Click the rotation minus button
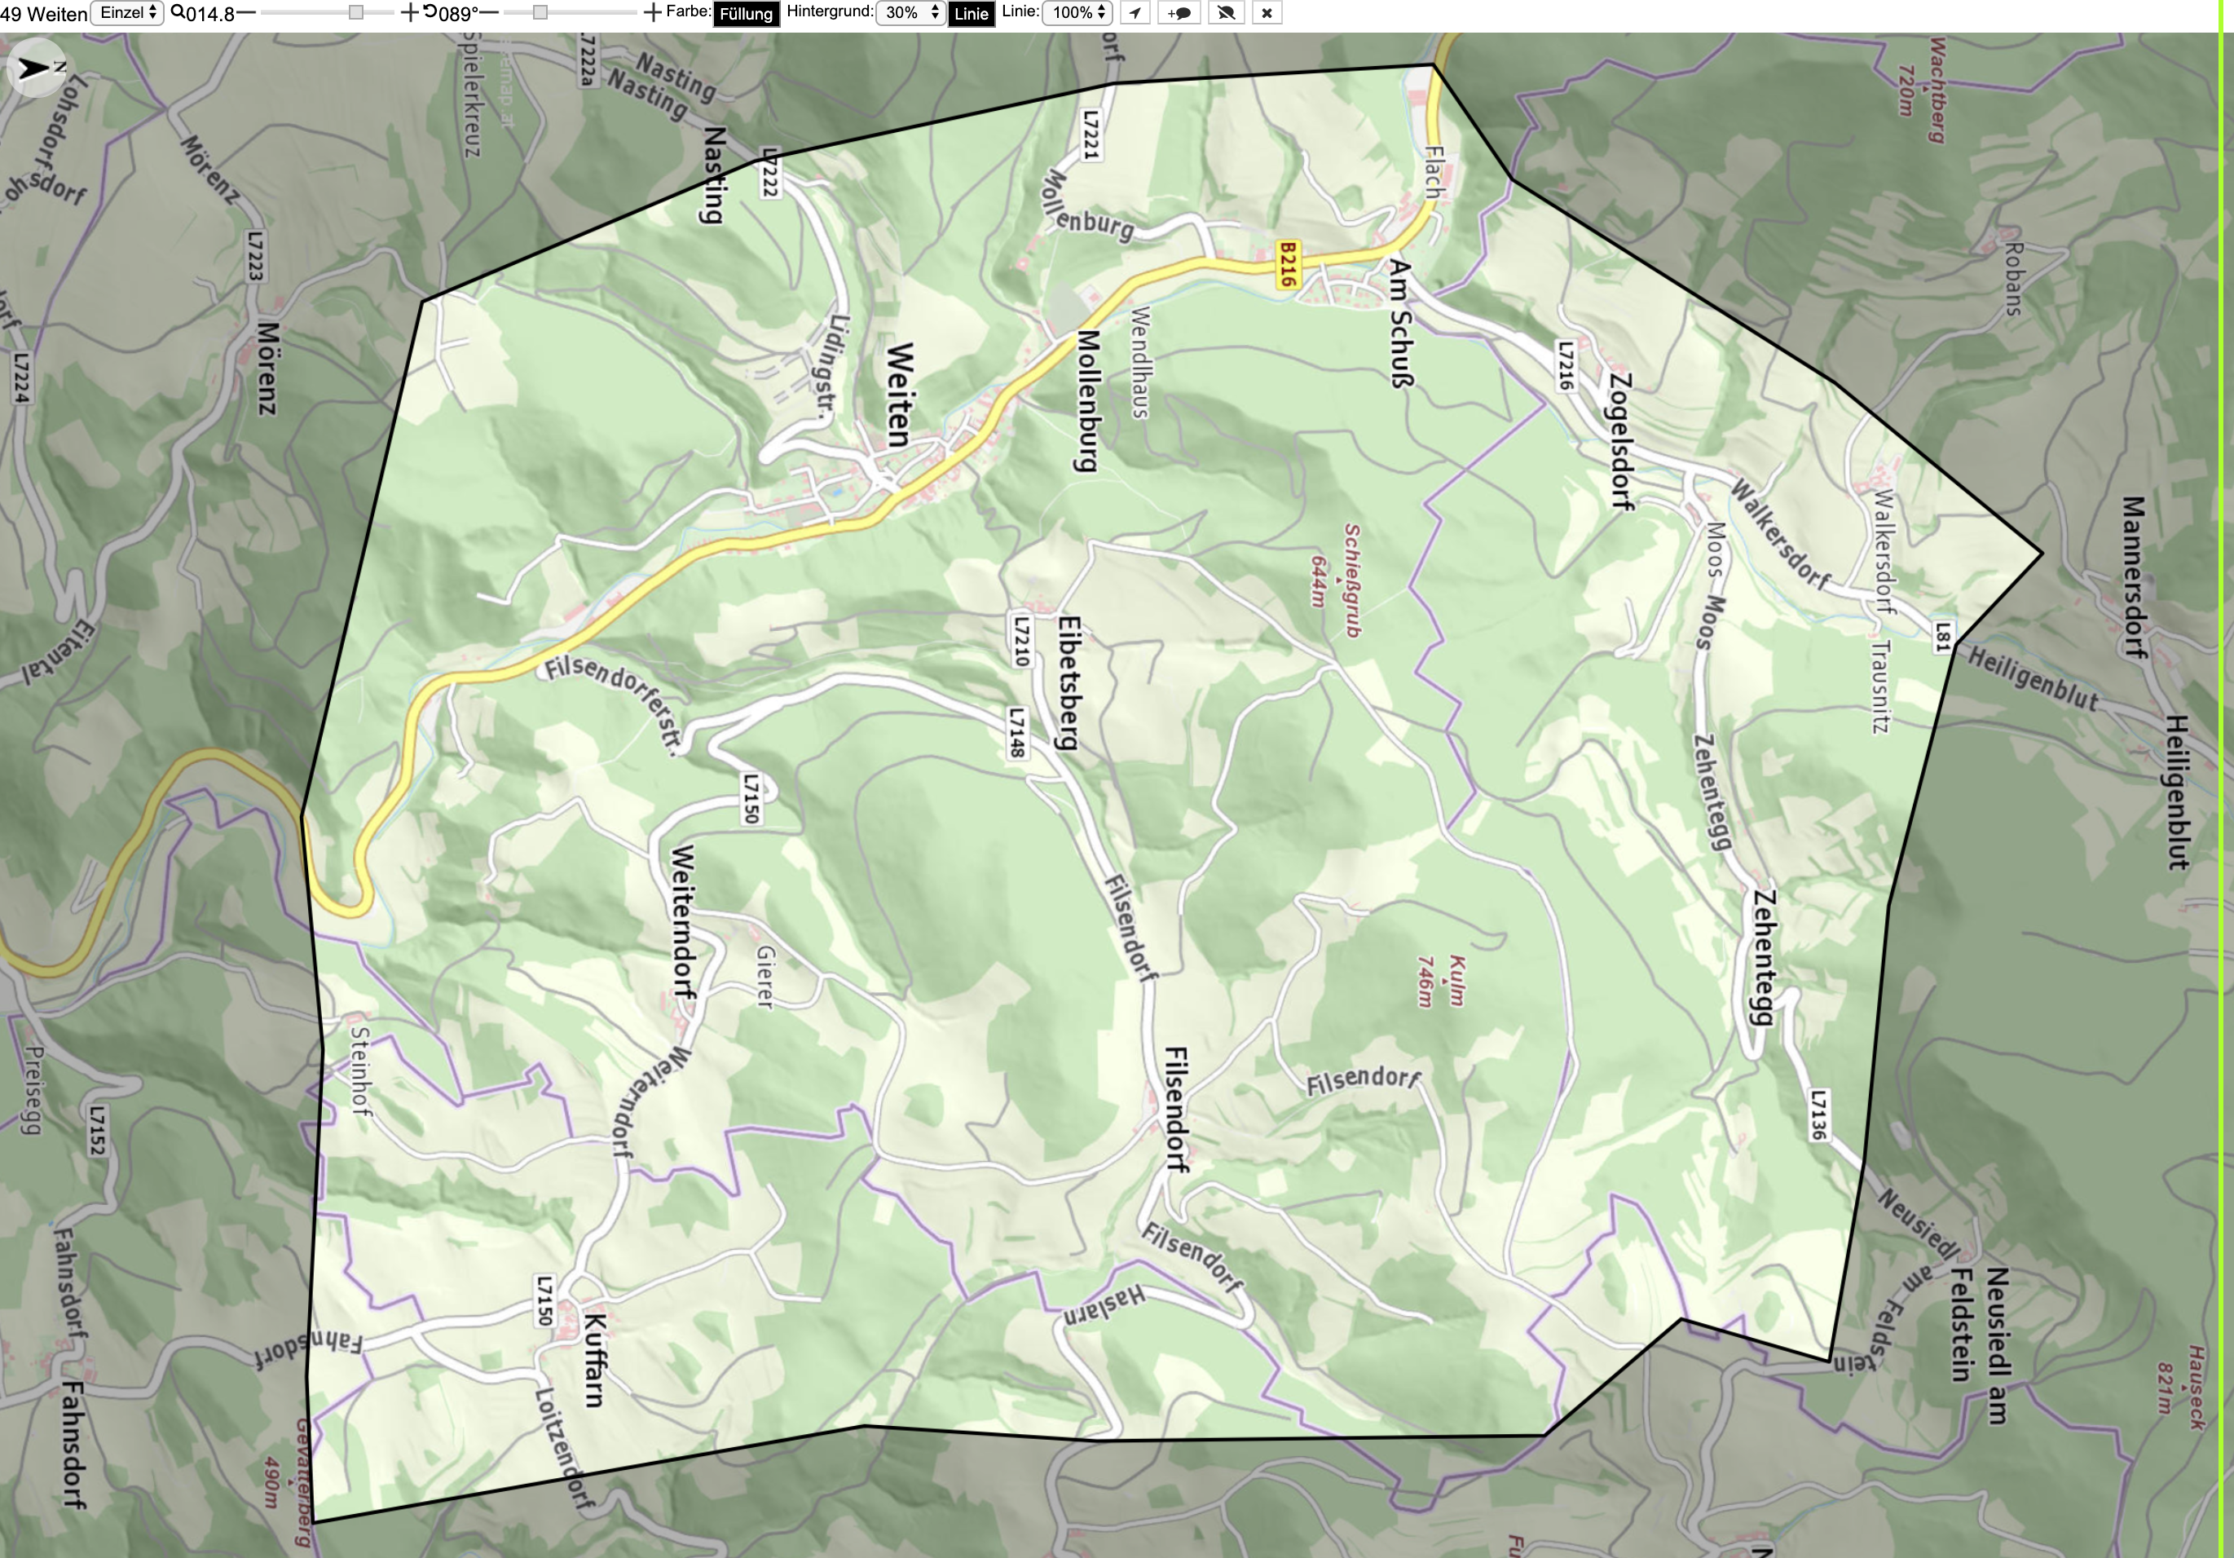 489,13
